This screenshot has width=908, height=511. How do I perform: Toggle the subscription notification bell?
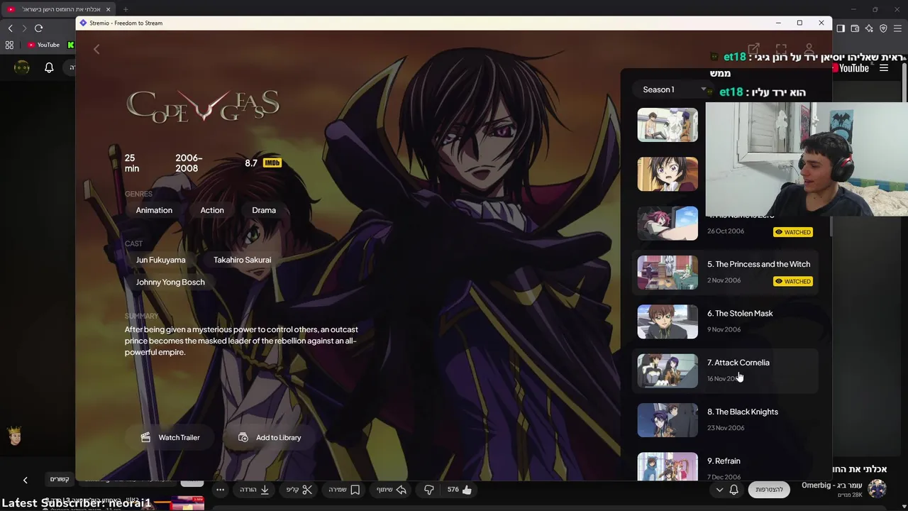tap(733, 490)
